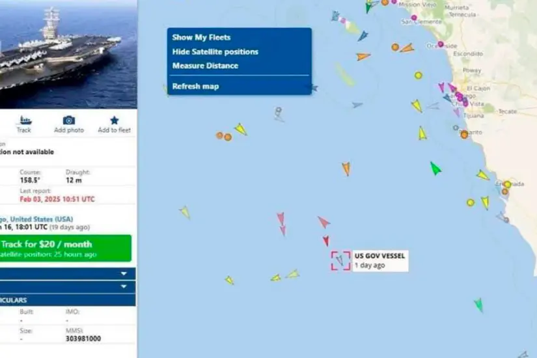The height and width of the screenshot is (358, 537).
Task: Choose Refresh map in the context menu
Action: [195, 87]
